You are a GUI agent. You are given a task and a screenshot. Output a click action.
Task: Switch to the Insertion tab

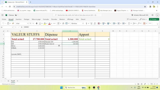tap(18, 19)
